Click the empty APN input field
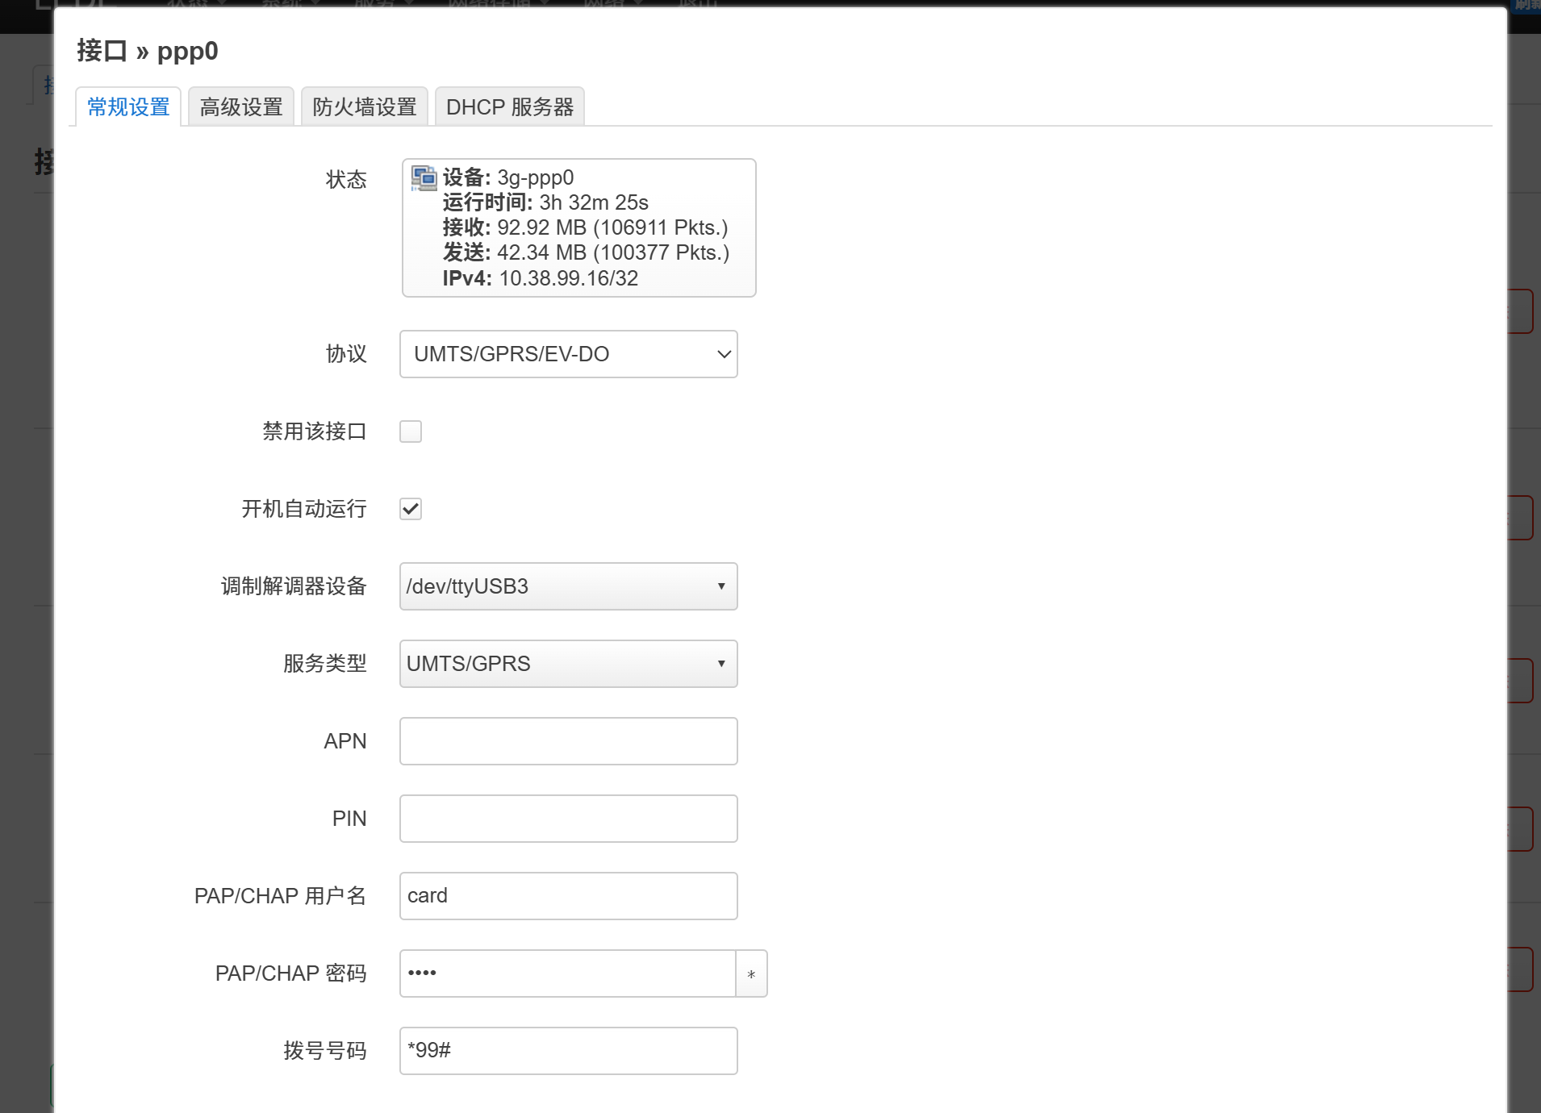Viewport: 1541px width, 1113px height. coord(567,740)
